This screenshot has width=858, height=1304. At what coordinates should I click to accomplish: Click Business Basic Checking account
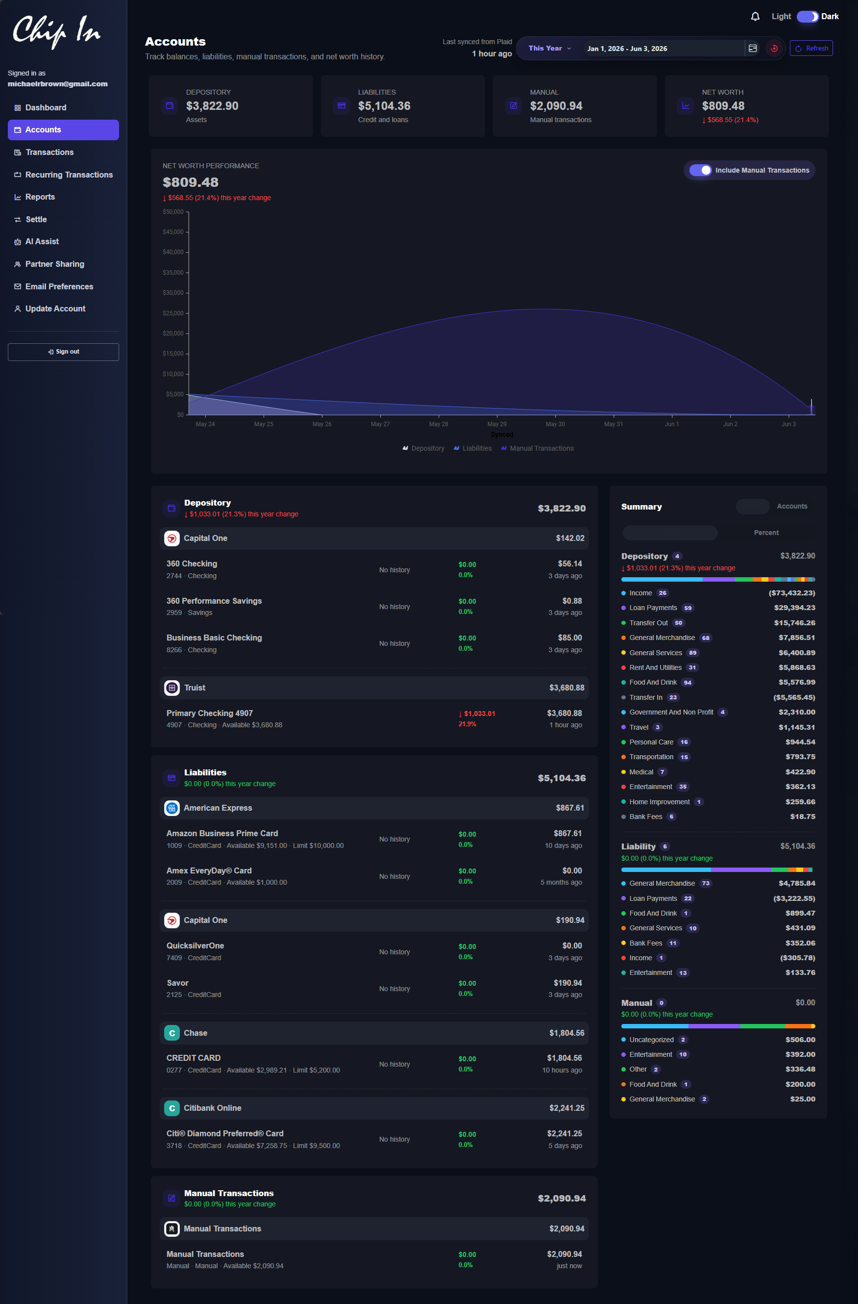pos(374,644)
